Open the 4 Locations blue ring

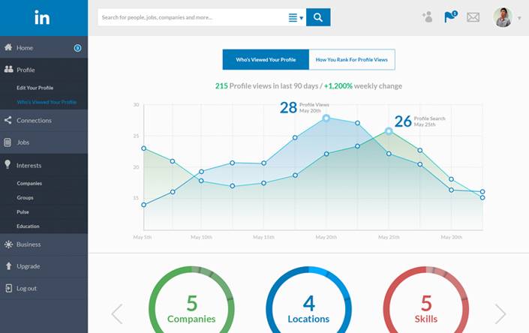(308, 300)
